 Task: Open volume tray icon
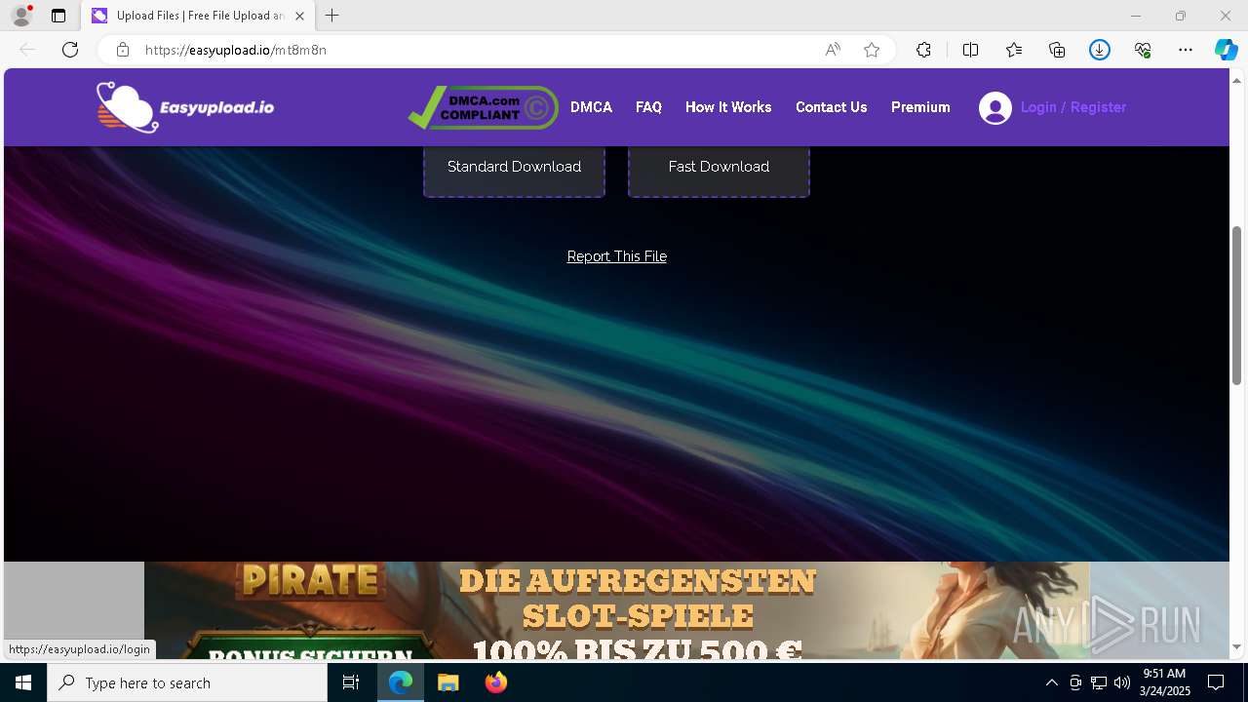pos(1122,682)
